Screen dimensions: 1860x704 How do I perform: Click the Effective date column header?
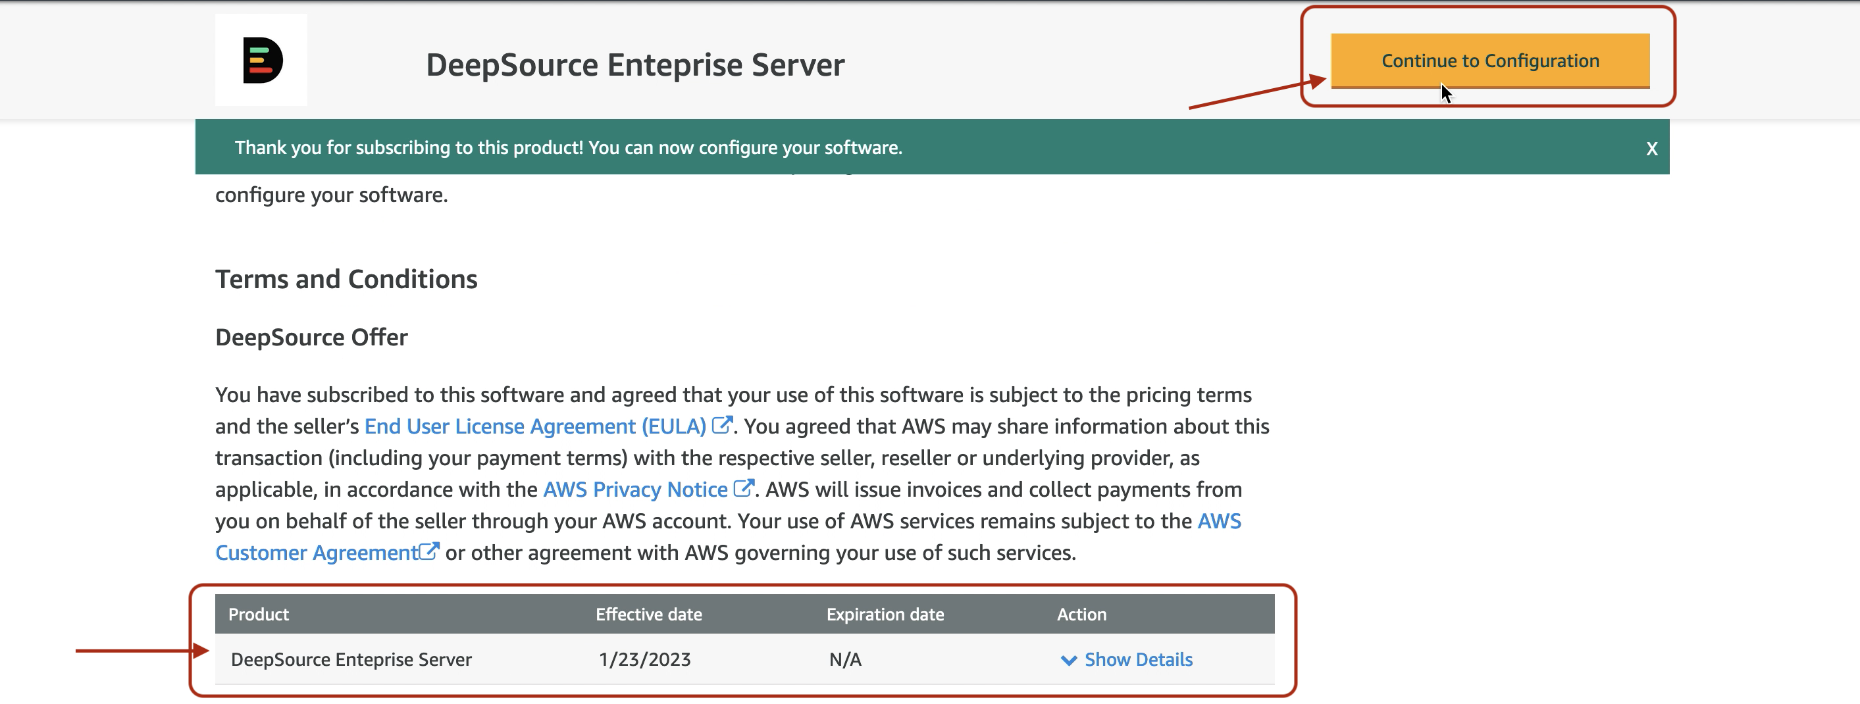648,614
